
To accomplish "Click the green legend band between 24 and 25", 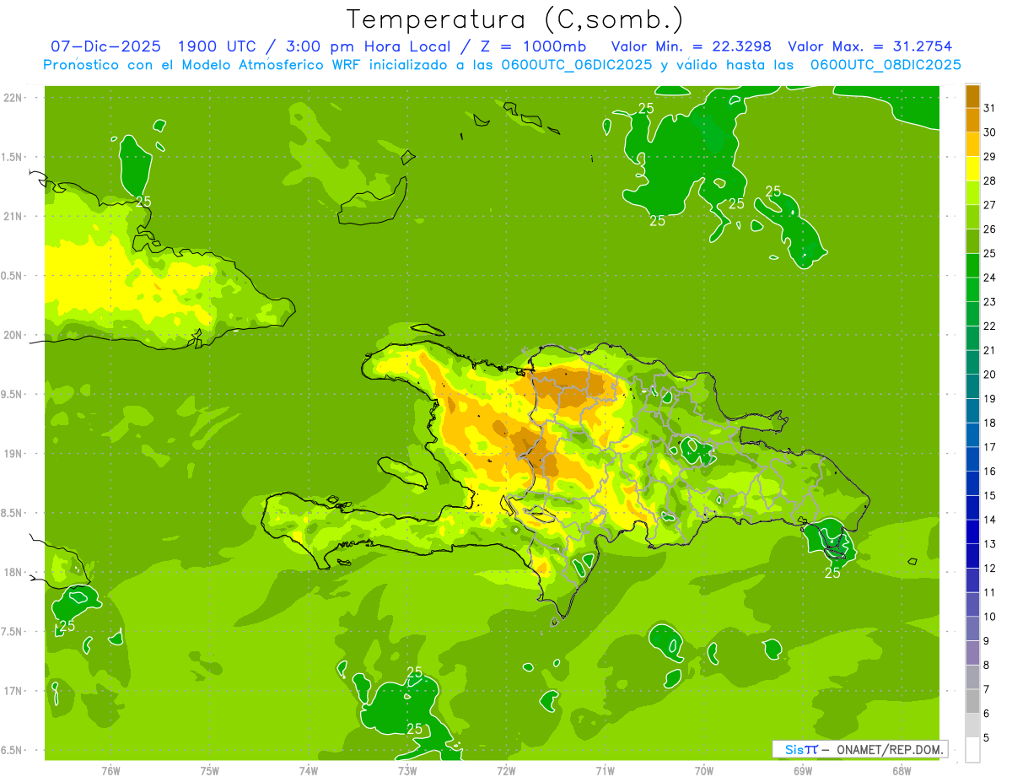I will (x=972, y=267).
